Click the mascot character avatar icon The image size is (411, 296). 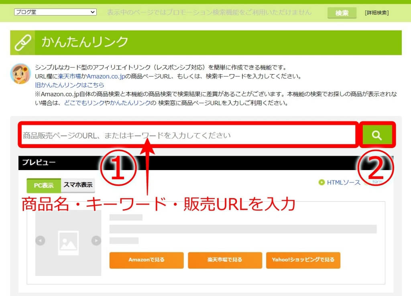21,74
